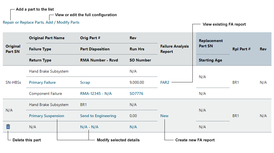Screen dimensions: 274x153
Task: Click the N/A - N/A RMA link
Action: pos(89,127)
